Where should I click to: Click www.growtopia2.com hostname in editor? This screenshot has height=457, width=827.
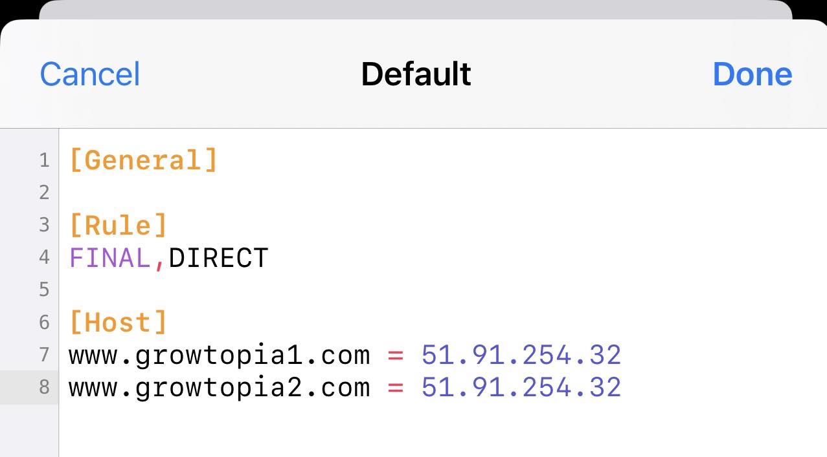tap(220, 388)
